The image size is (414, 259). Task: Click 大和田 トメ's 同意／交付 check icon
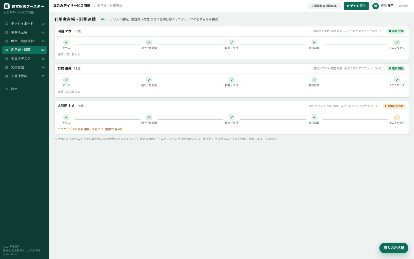click(x=232, y=117)
